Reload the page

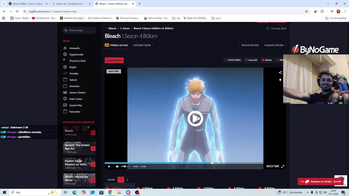pyautogui.click(x=17, y=11)
